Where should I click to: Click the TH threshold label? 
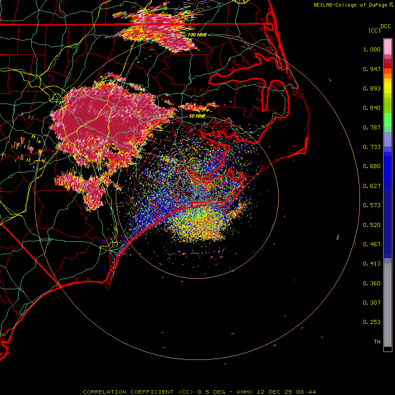coord(377,342)
